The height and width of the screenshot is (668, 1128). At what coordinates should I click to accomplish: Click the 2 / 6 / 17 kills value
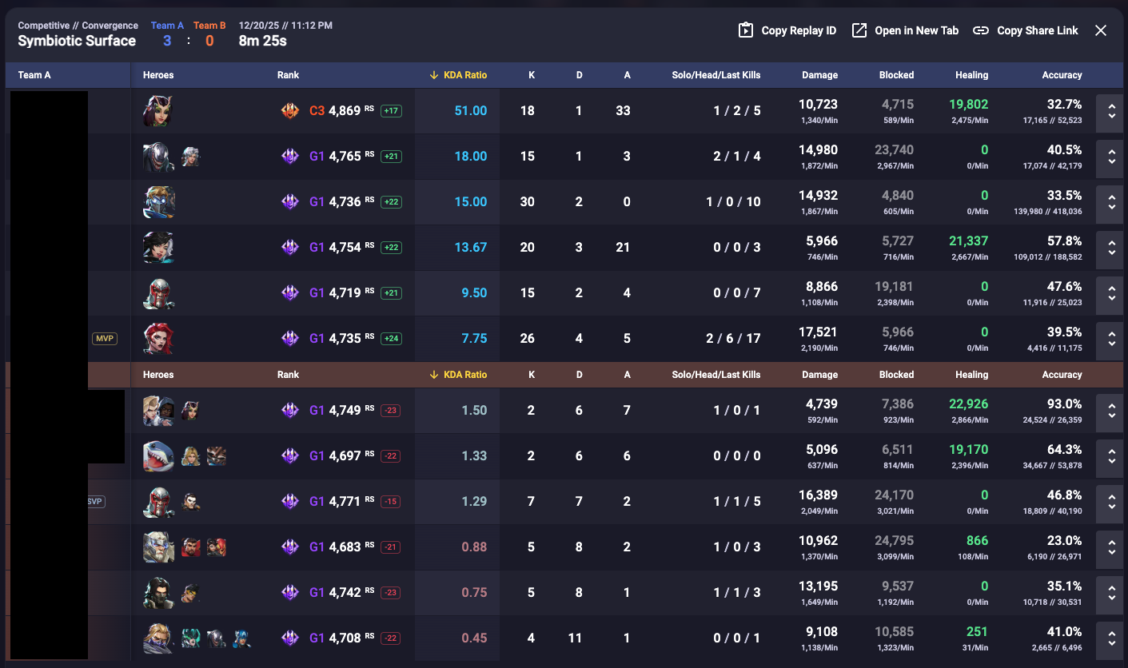733,339
